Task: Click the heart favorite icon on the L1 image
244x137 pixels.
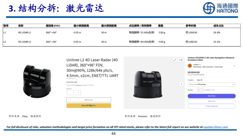Action: (x=181, y=60)
